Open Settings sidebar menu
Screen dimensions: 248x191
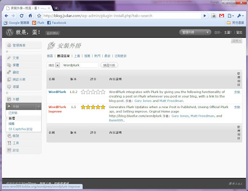coord(24,150)
